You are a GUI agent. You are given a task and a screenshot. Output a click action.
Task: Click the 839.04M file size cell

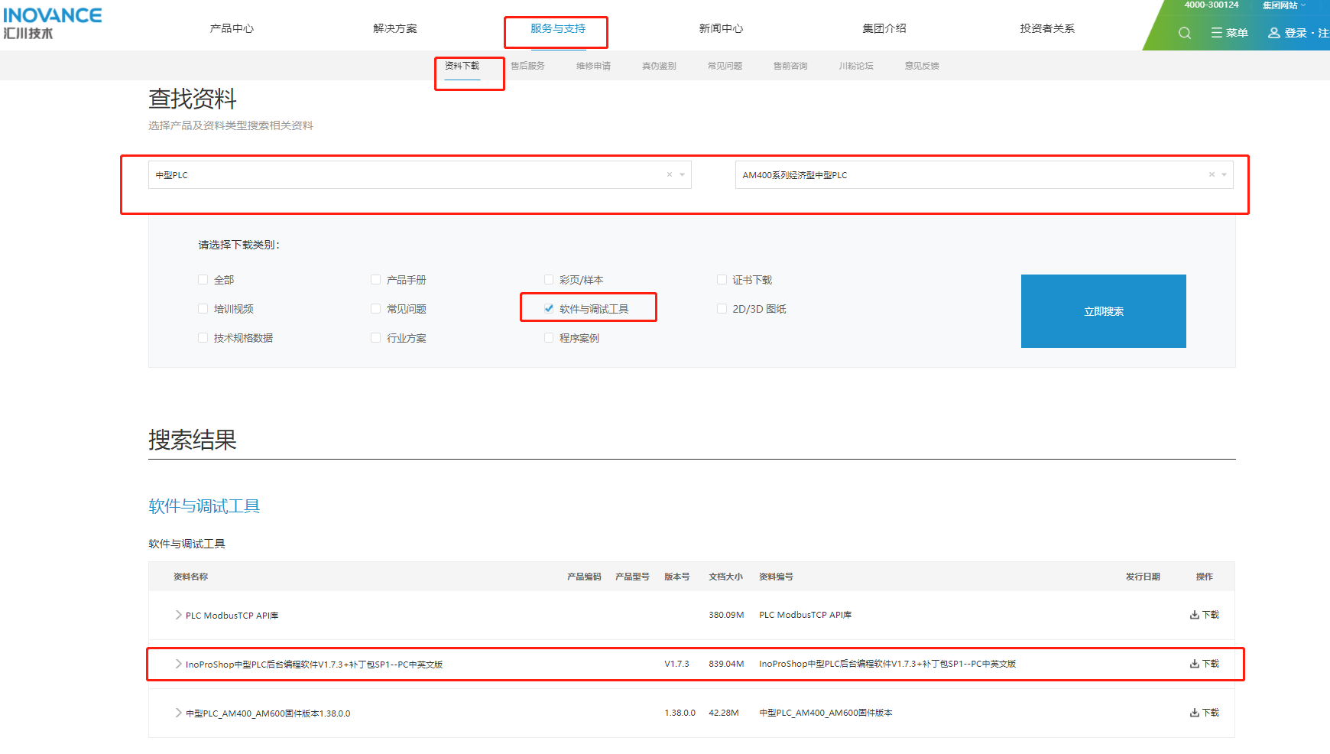[726, 664]
